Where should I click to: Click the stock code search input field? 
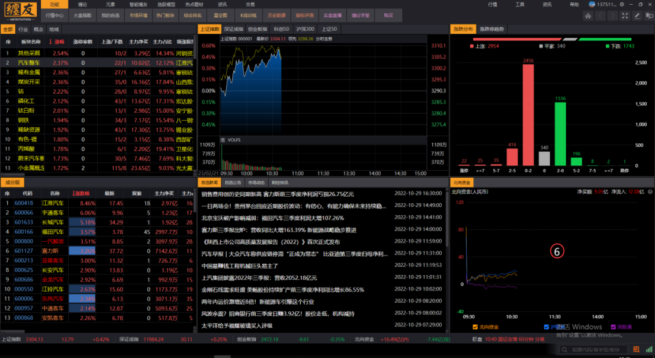[x=599, y=350]
